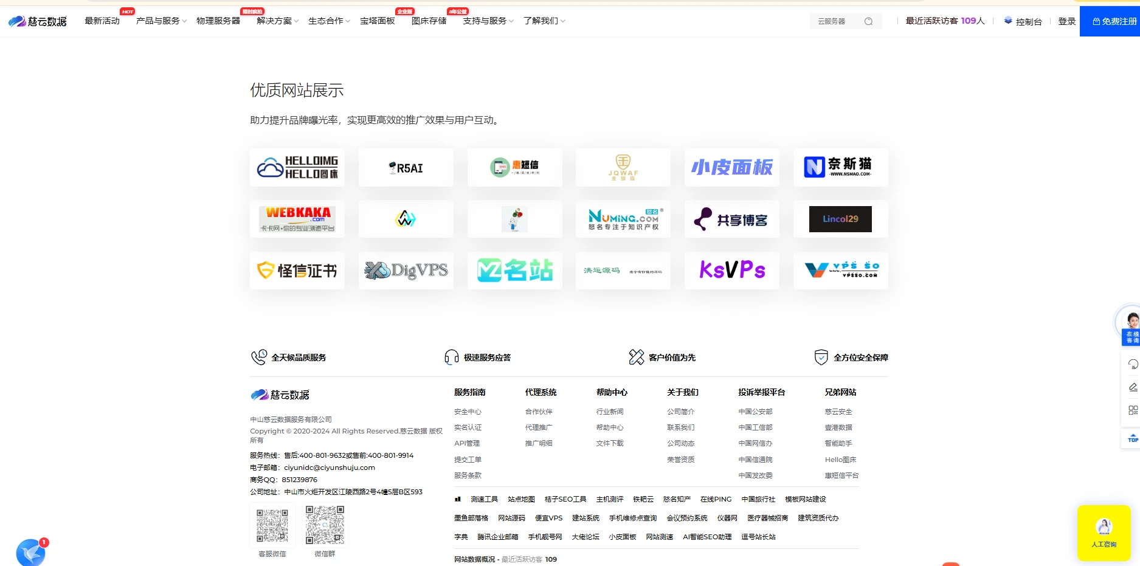This screenshot has height=566, width=1140.
Task: Open the KsVPs website thumbnail
Action: tap(731, 271)
